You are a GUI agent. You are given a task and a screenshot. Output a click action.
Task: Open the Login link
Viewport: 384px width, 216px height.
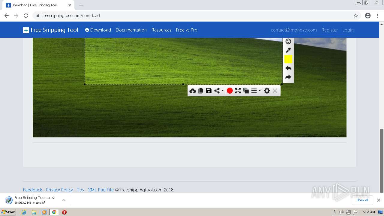click(348, 30)
